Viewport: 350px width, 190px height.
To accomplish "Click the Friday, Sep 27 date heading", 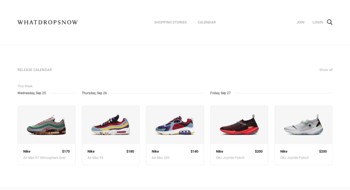I will (220, 93).
